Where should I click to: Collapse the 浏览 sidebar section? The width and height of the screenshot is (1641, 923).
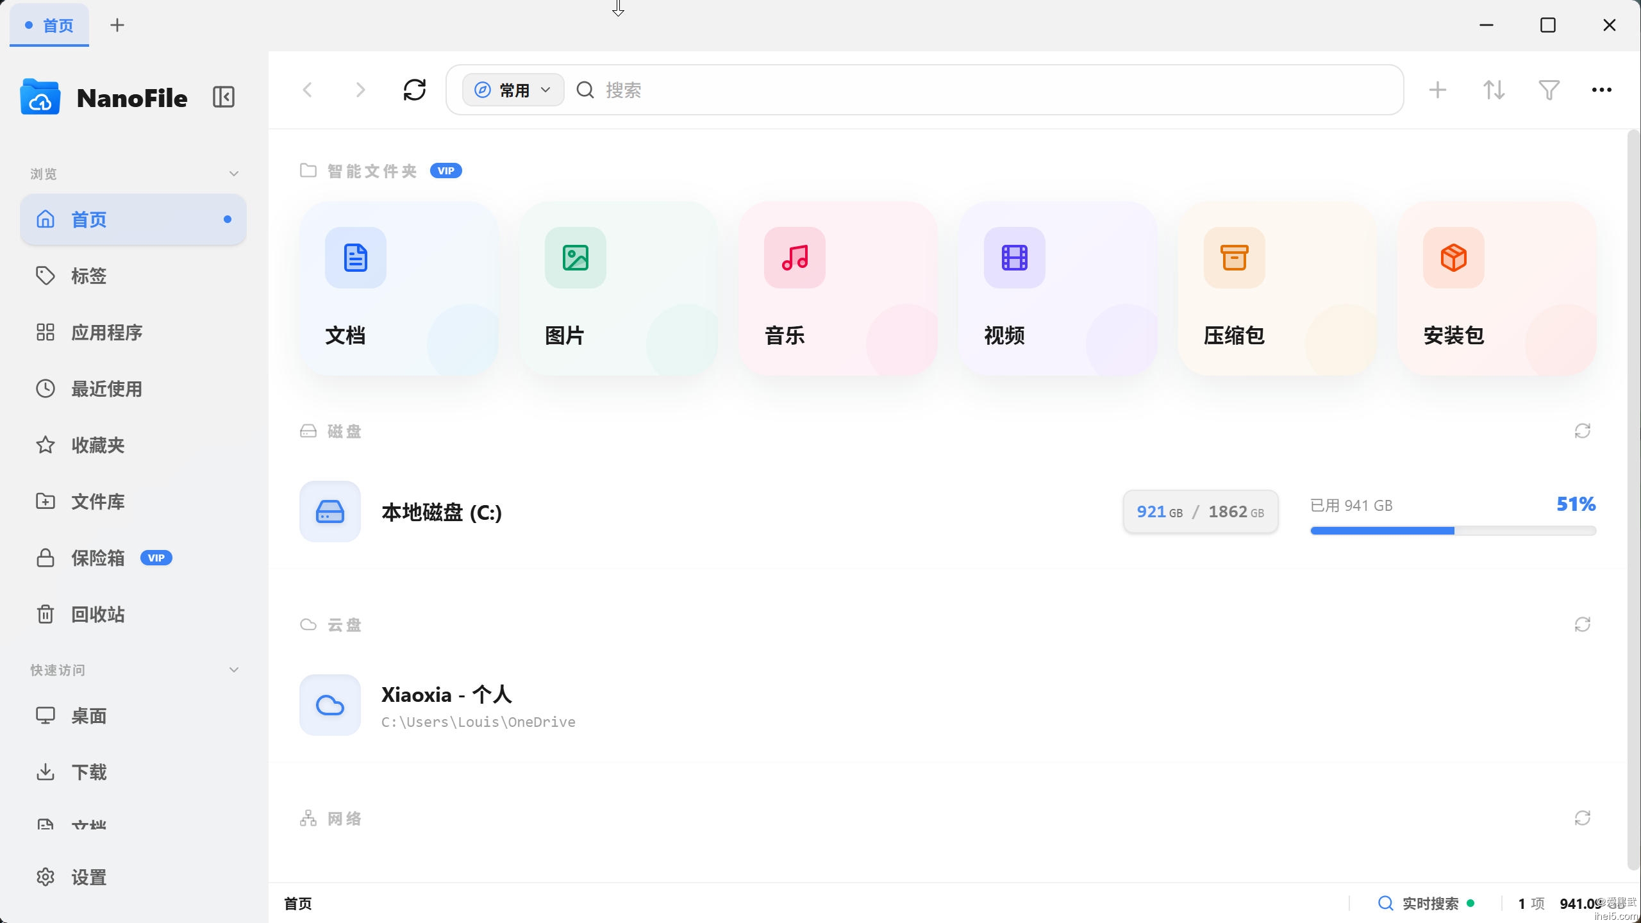pos(234,174)
